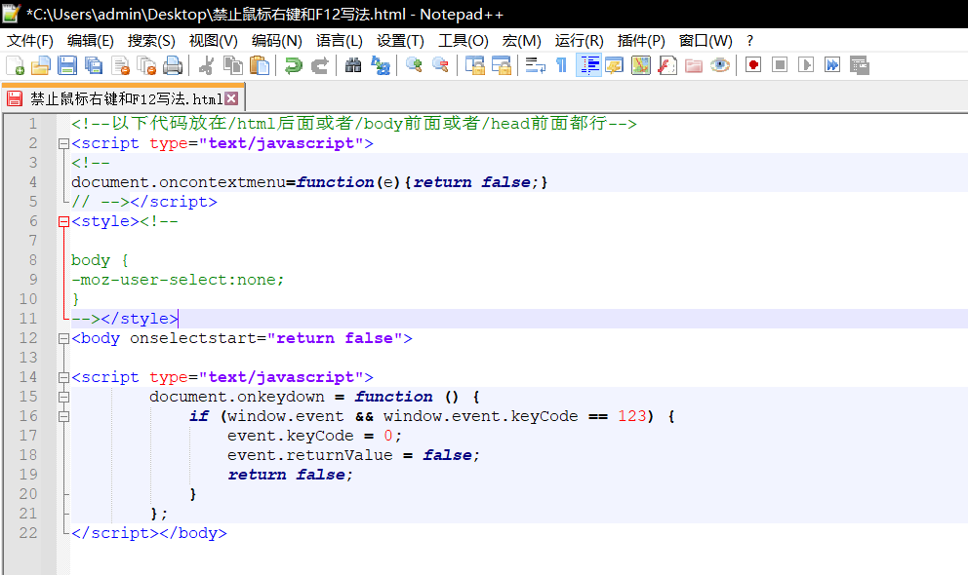This screenshot has width=968, height=575.
Task: Open Find with the binoculars icon
Action: tap(353, 65)
